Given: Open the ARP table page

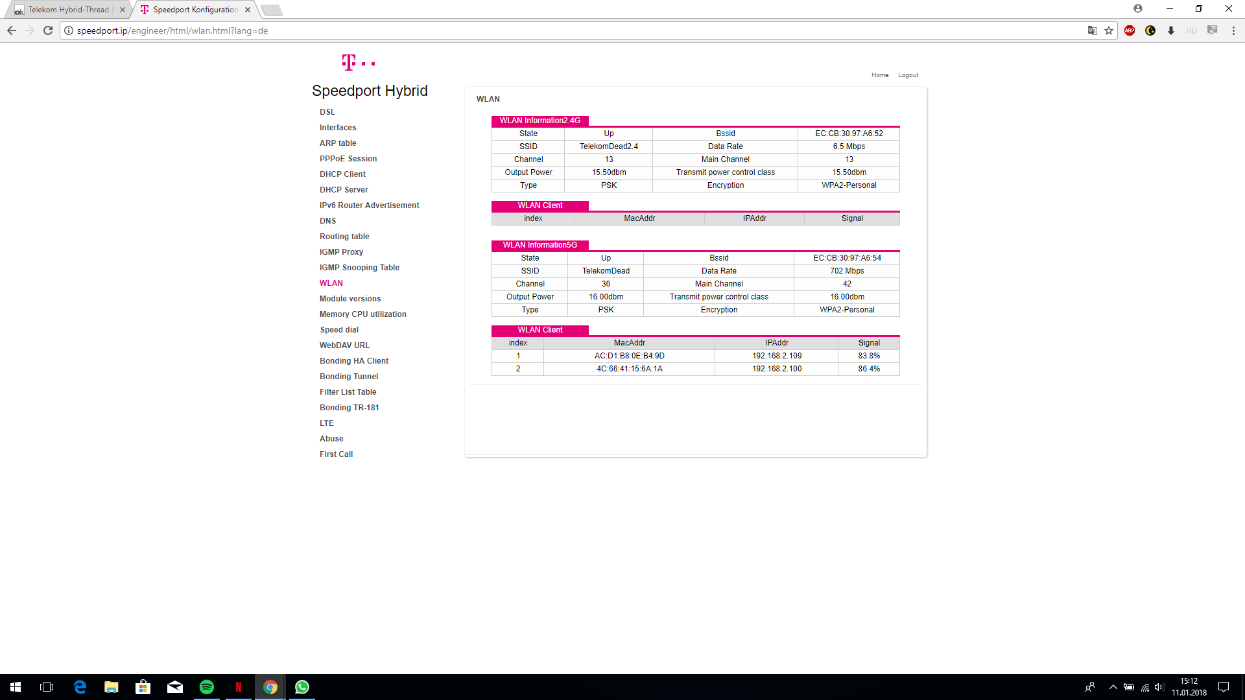Looking at the screenshot, I should 338,143.
